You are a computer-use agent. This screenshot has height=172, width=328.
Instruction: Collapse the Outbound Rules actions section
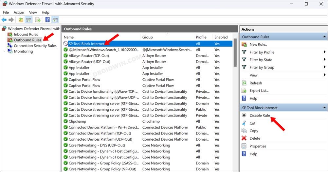point(324,37)
